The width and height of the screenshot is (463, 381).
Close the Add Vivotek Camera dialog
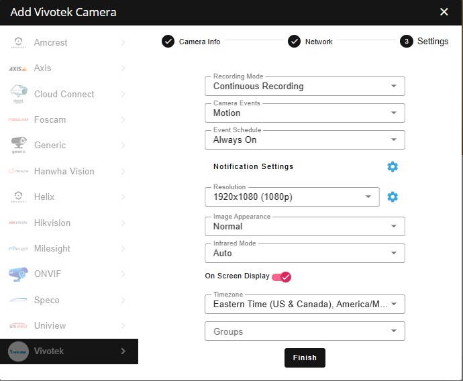(444, 12)
